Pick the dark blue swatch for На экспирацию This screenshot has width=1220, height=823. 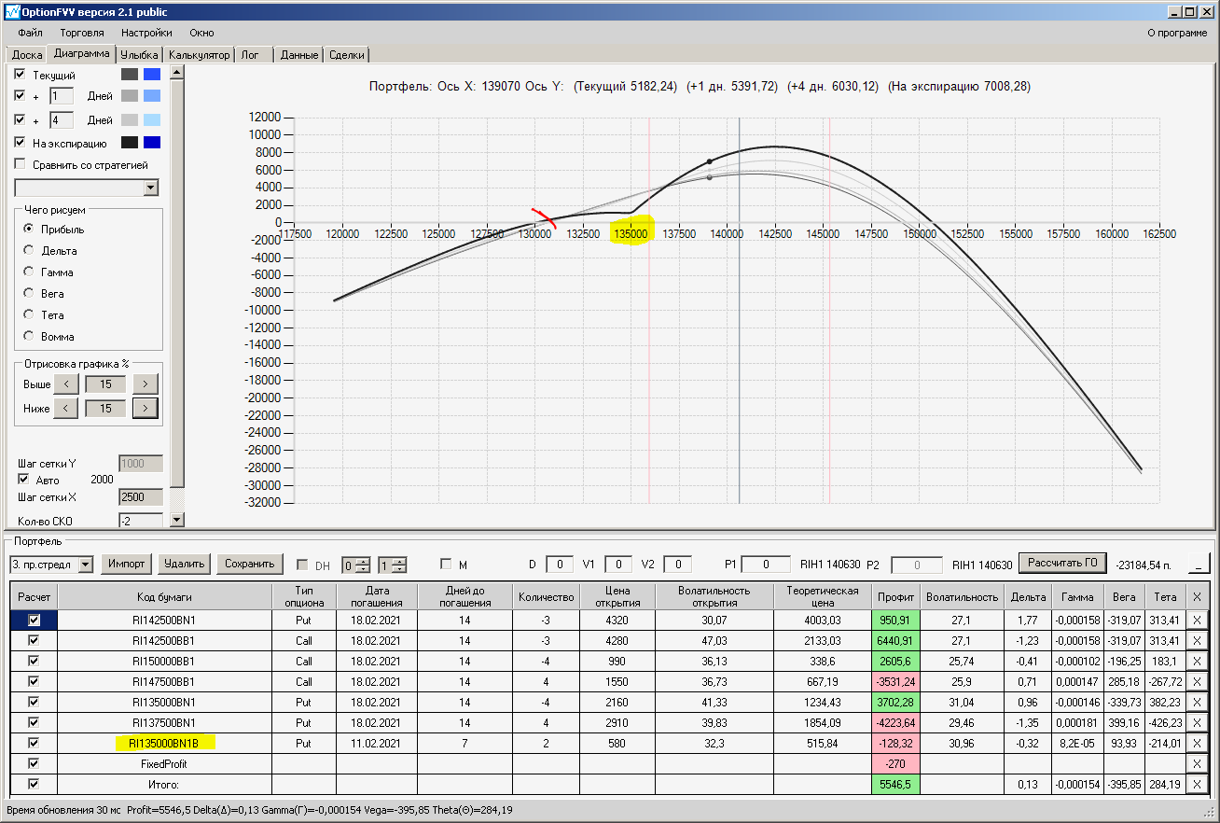point(152,143)
